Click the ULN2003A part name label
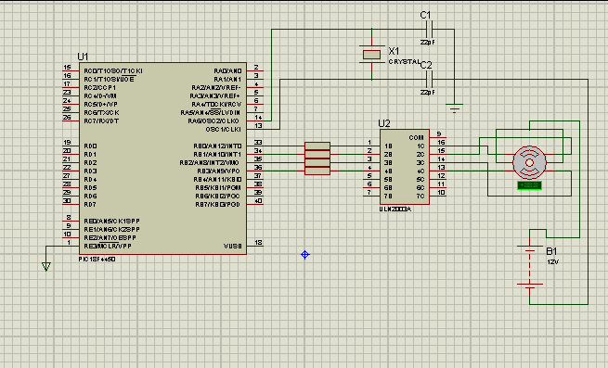The image size is (608, 368). (395, 209)
